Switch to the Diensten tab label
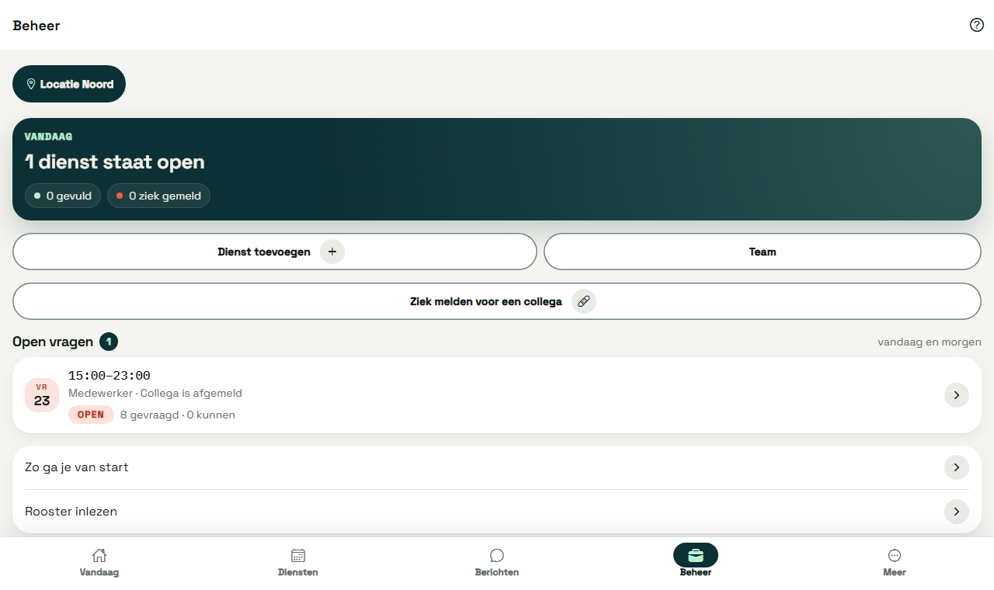Screen dimensions: 994x590 point(298,572)
